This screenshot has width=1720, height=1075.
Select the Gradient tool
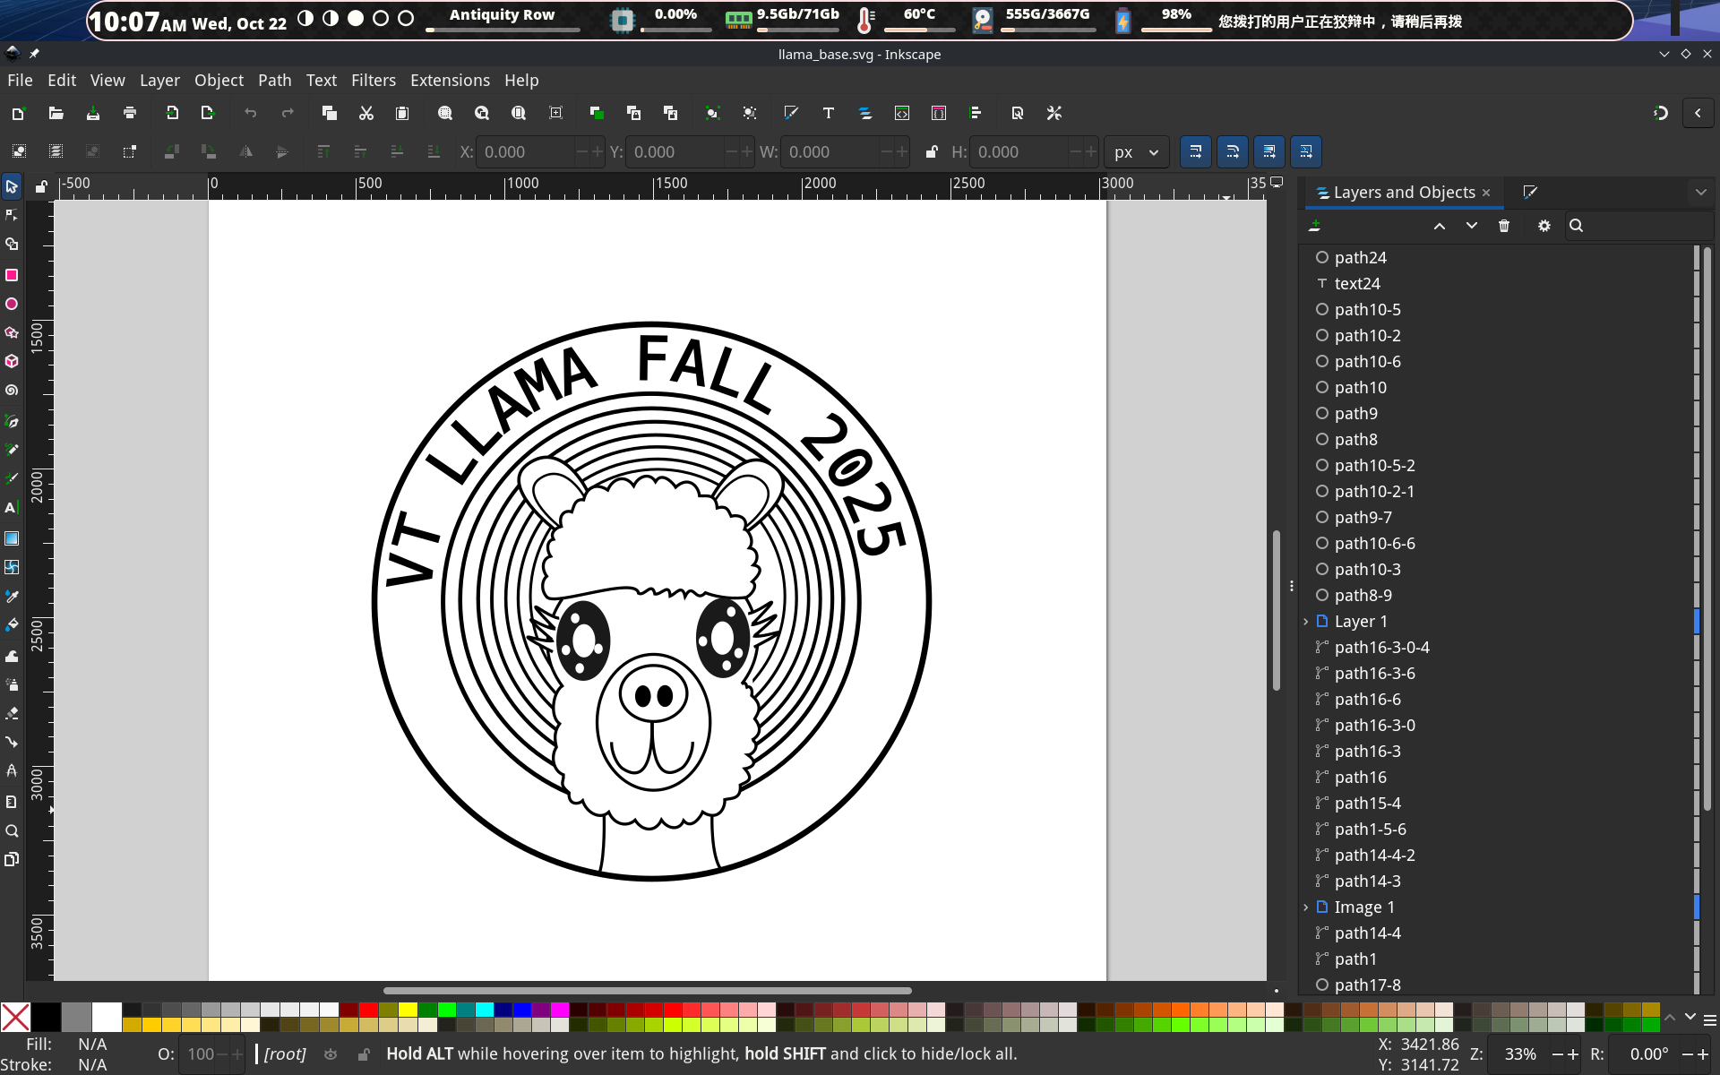point(12,538)
